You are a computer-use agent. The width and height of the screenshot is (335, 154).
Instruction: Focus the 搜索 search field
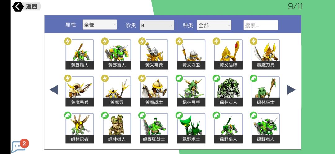(261, 25)
